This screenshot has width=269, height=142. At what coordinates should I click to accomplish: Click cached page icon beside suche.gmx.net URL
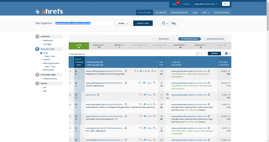coord(126,128)
